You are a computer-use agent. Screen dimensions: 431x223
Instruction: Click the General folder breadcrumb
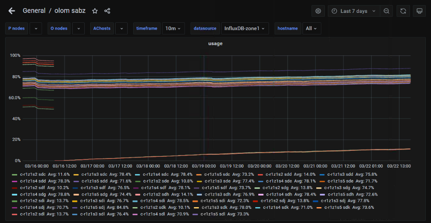pos(34,11)
